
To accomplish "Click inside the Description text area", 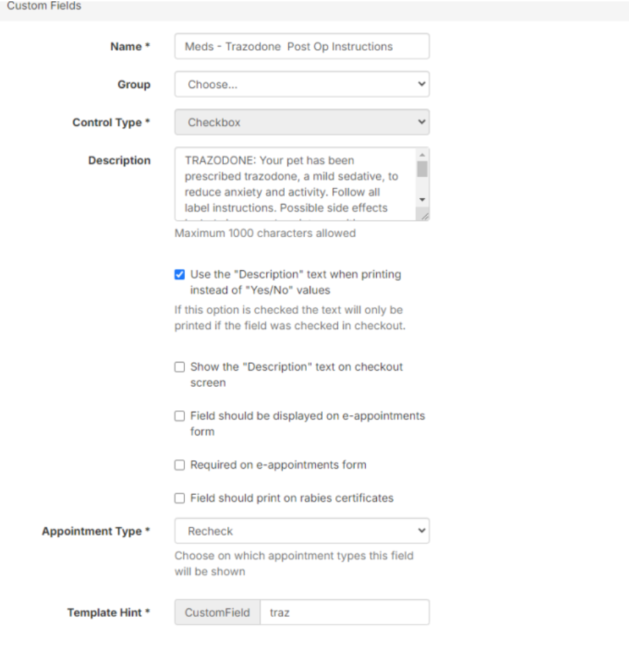I will (x=294, y=184).
